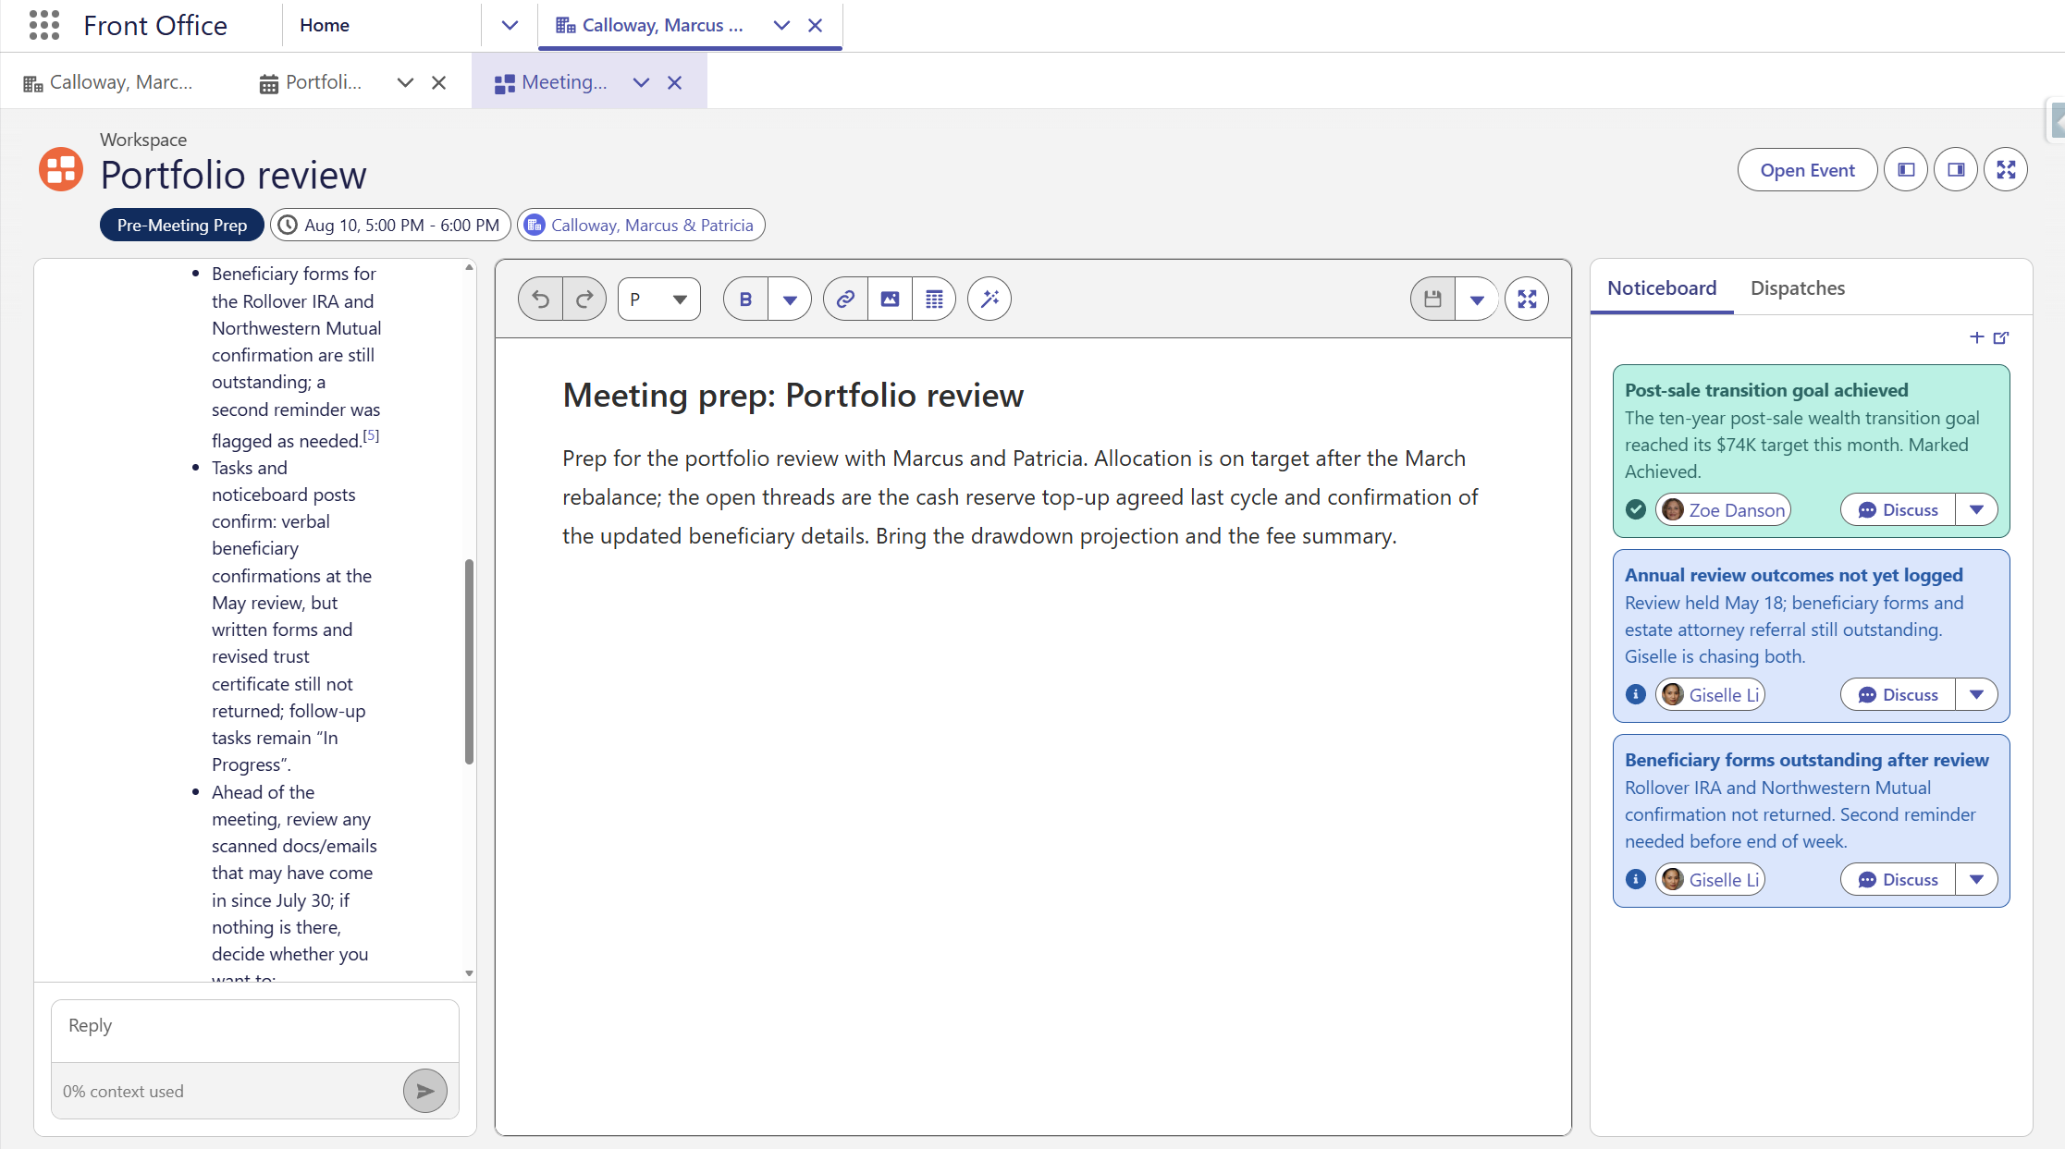2065x1149 pixels.
Task: Open the Meeting... subtab chevron menu
Action: click(641, 82)
